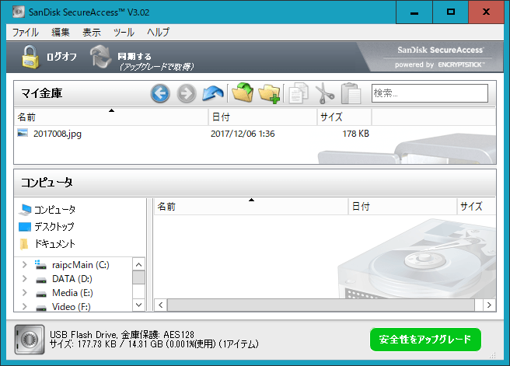Select デスクトップ in the tree

click(54, 227)
